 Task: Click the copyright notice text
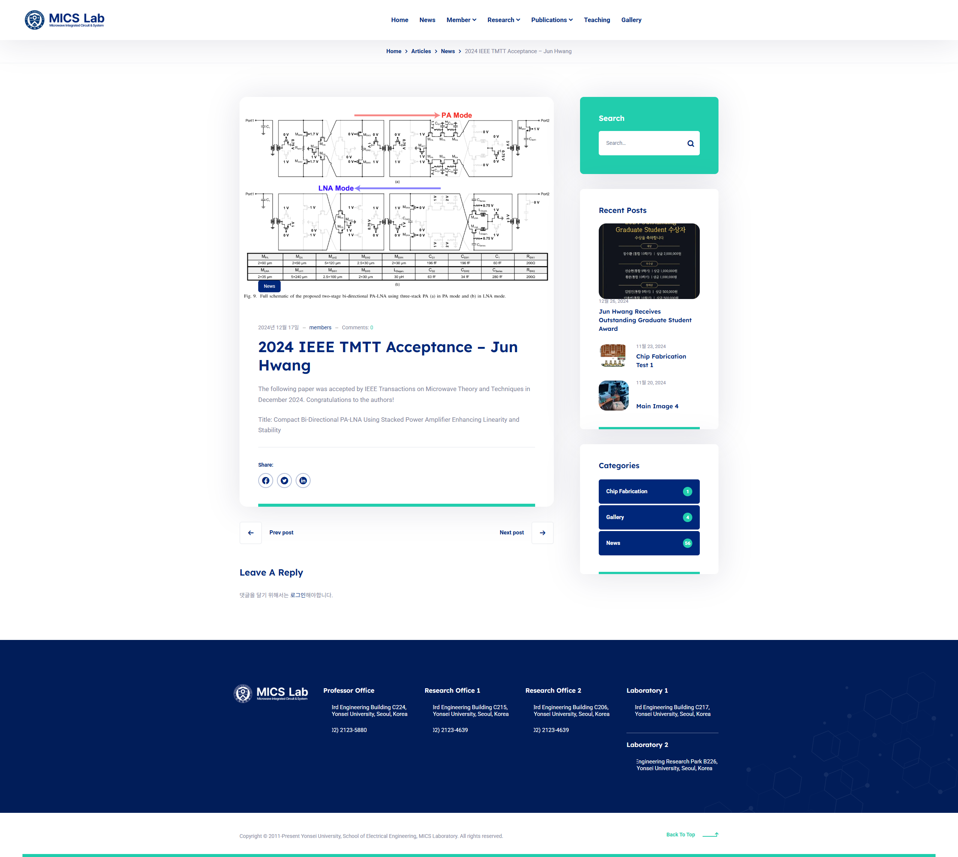click(x=371, y=836)
